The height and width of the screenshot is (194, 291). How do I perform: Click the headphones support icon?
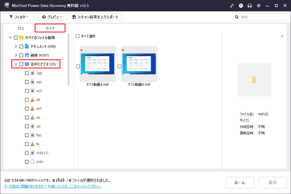pos(250,6)
